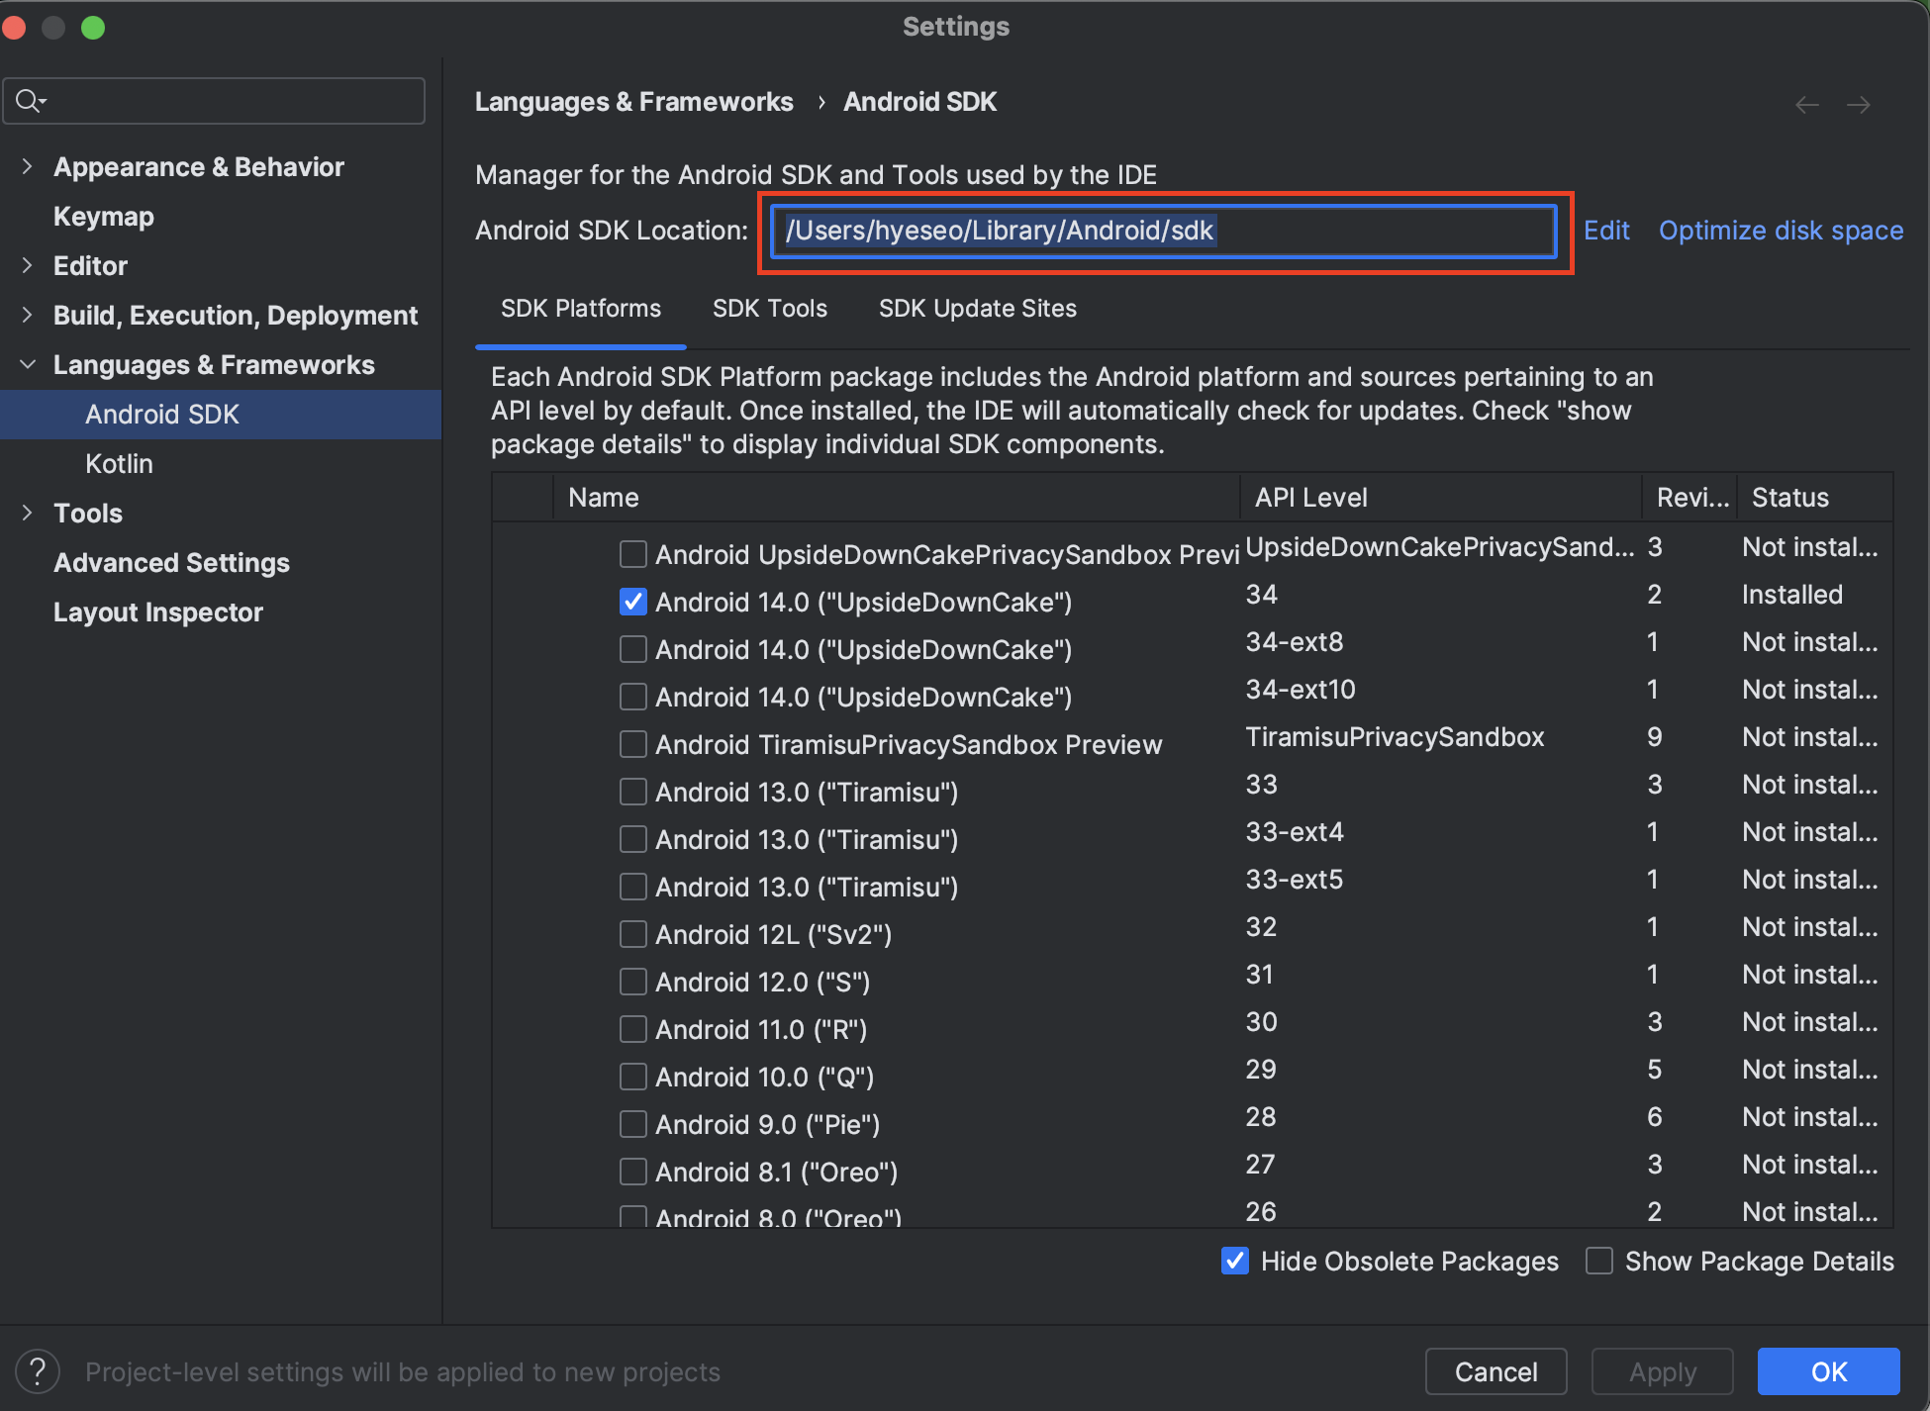Expand the Tools section
1930x1411 pixels.
(28, 513)
